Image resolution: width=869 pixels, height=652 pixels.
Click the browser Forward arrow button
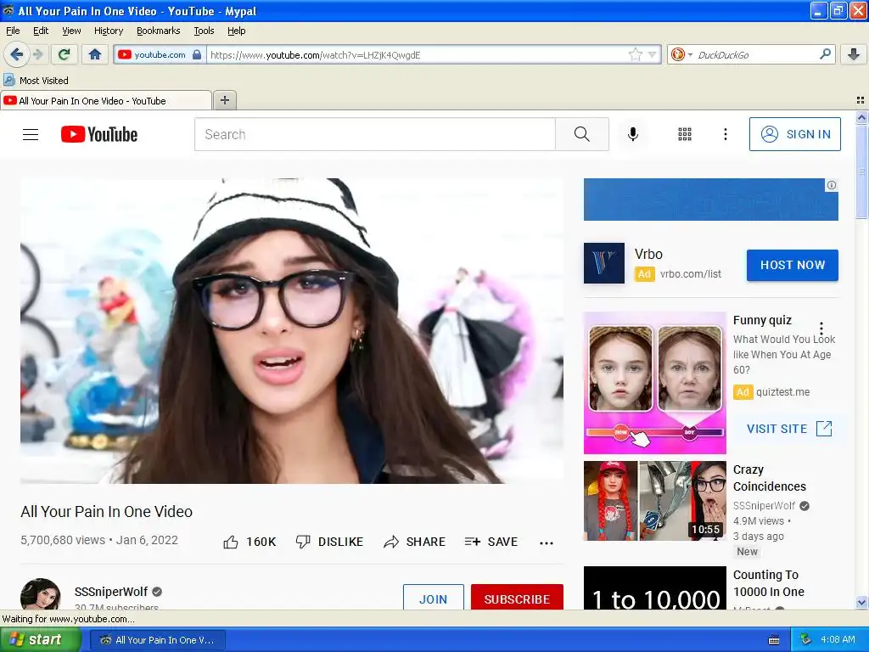tap(37, 54)
